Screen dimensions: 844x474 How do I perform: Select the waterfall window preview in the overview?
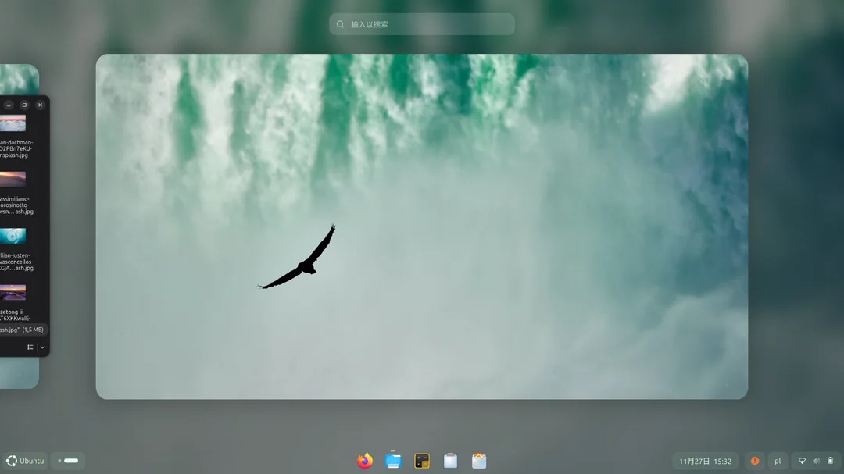coord(421,225)
